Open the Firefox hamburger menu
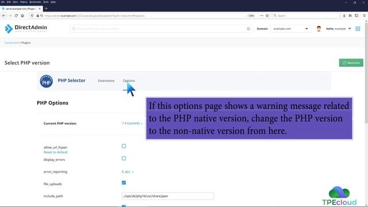Image resolution: width=368 pixels, height=207 pixels. point(364,16)
